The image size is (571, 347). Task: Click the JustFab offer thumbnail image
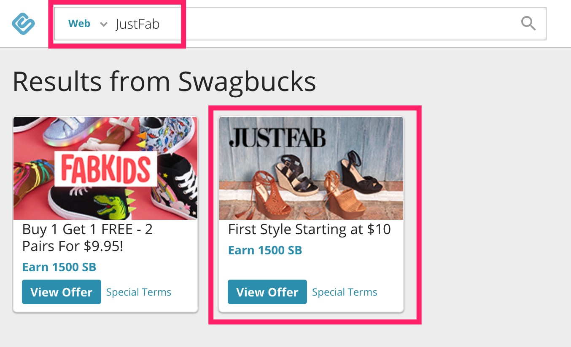[311, 168]
